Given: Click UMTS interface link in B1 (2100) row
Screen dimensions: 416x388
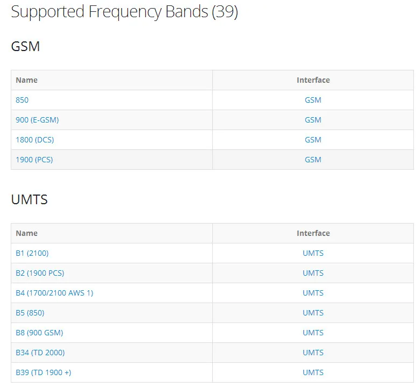Looking at the screenshot, I should (x=313, y=253).
